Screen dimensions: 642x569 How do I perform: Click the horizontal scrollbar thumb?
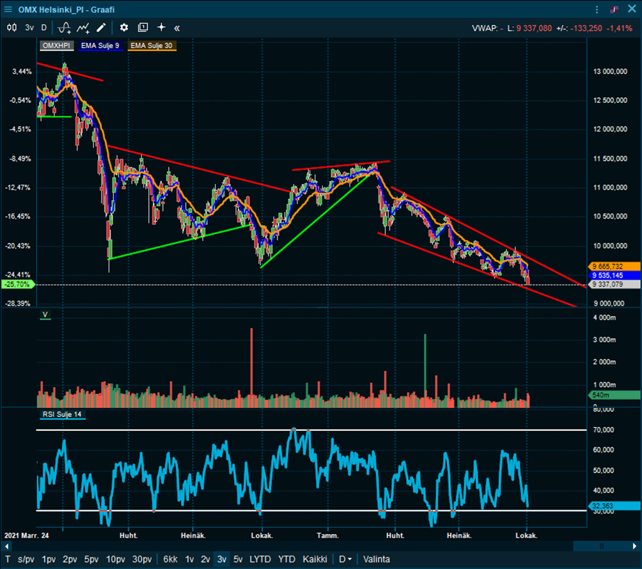tap(602, 546)
